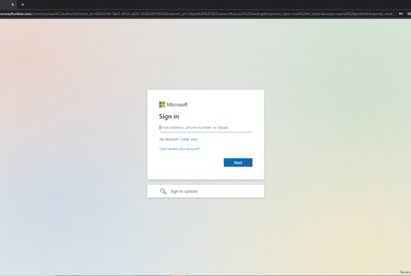Open a new browser tab
Viewport: 411px width, 276px height.
(x=23, y=5)
